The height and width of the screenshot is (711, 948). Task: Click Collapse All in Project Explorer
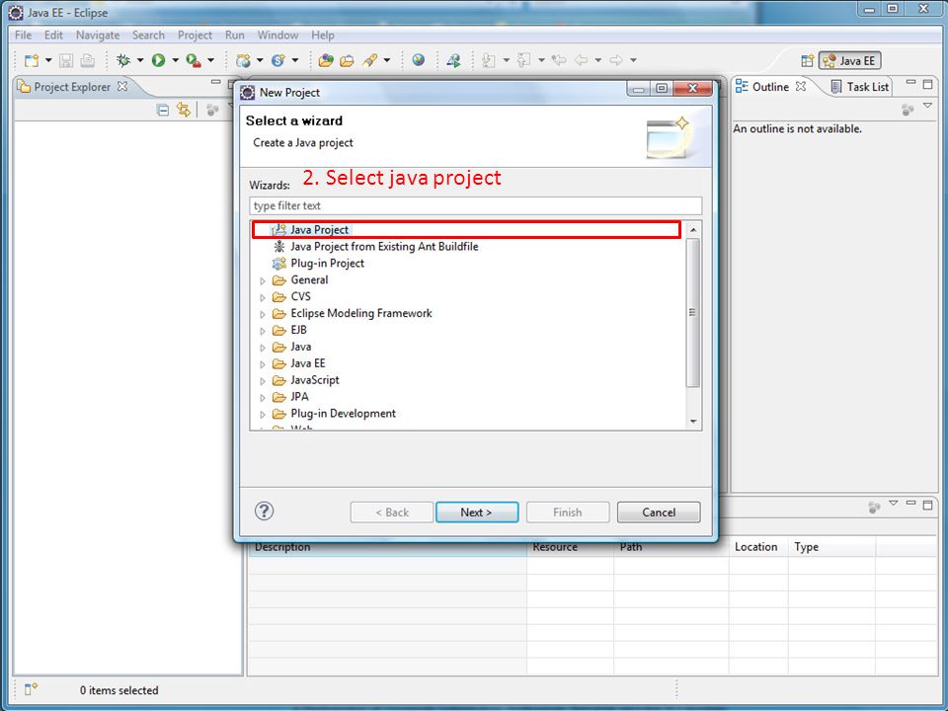click(163, 110)
